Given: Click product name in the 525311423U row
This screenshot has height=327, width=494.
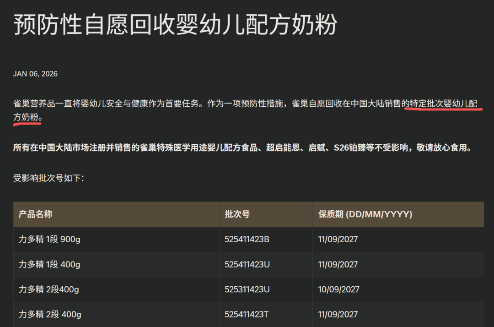Looking at the screenshot, I should click(x=48, y=289).
